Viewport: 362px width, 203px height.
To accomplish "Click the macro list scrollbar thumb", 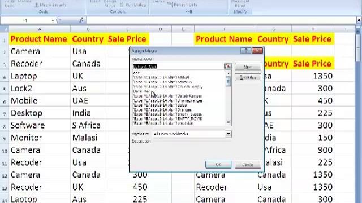I will [229, 81].
